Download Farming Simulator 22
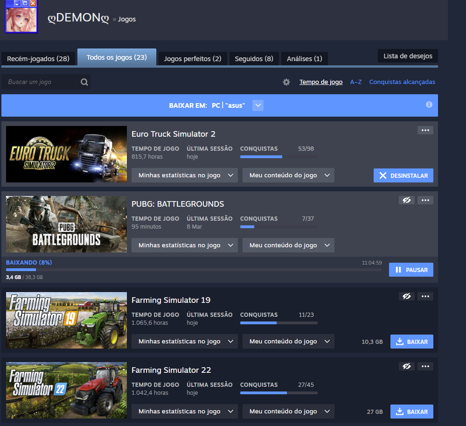466x426 pixels. pos(411,412)
